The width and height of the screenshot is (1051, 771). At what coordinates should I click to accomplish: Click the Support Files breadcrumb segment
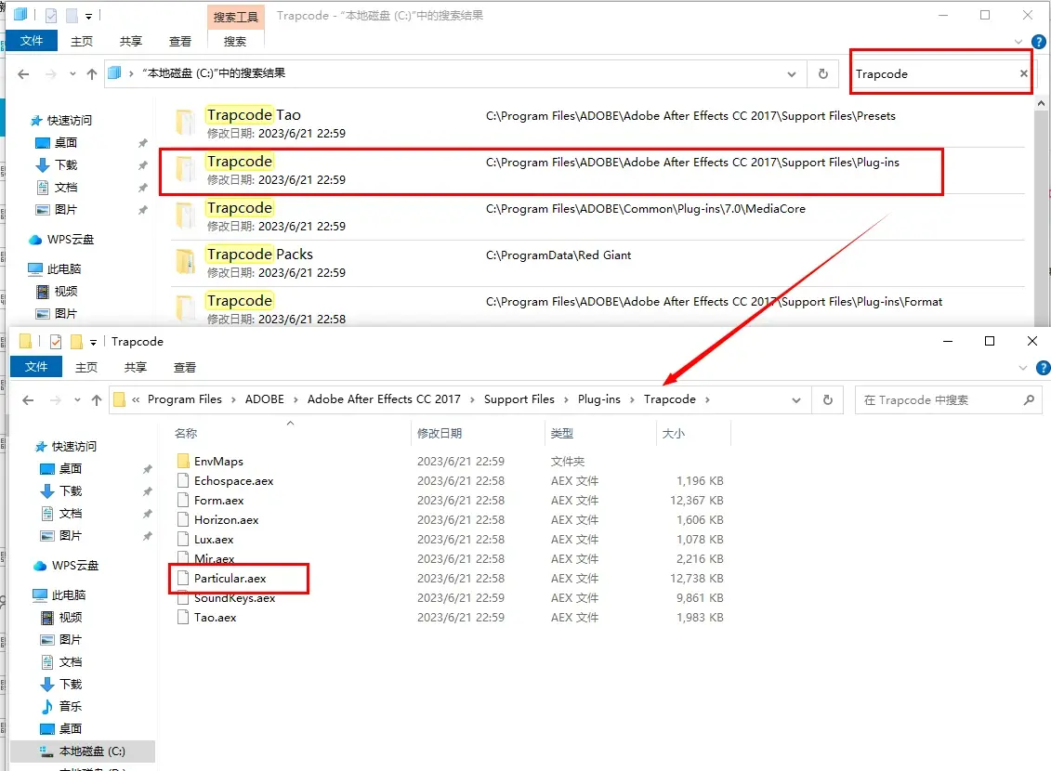[x=519, y=399]
